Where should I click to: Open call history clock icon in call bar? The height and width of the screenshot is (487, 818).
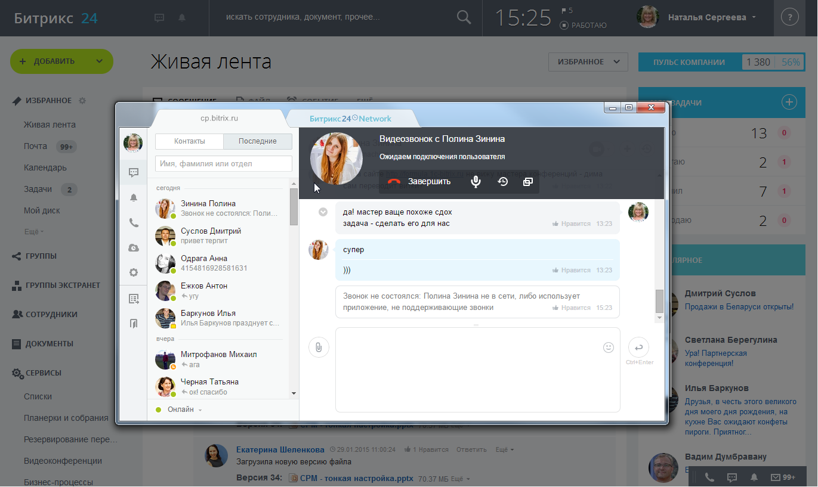(503, 182)
